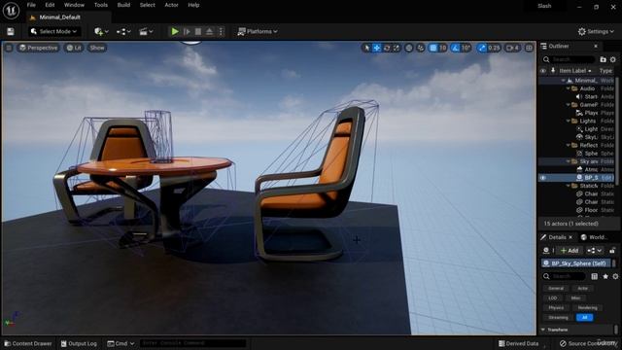Toggle the Details panel lock icon

click(x=612, y=251)
